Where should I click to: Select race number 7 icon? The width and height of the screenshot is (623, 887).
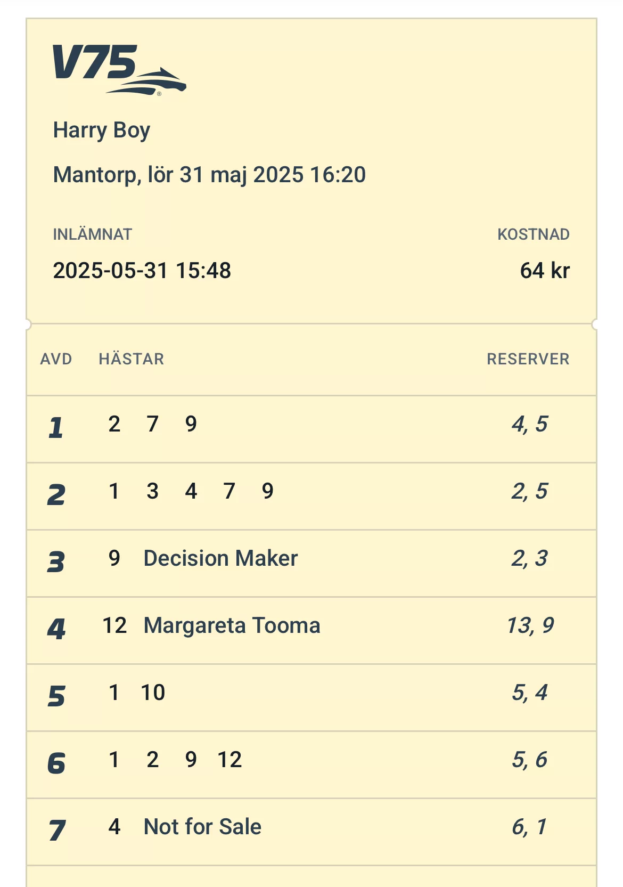point(56,830)
